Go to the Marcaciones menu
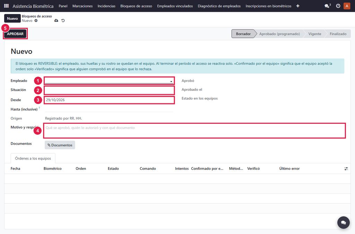Image resolution: width=355 pixels, height=234 pixels. coord(83,6)
